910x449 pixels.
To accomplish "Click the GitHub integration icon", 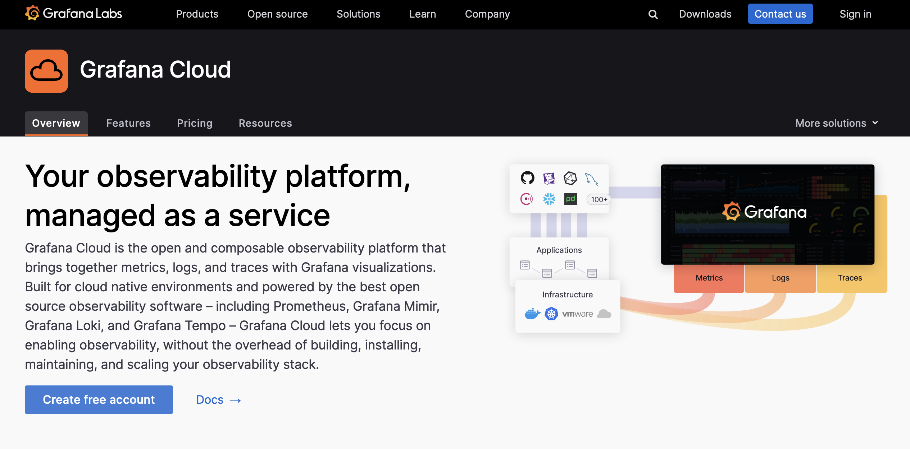I will click(527, 178).
